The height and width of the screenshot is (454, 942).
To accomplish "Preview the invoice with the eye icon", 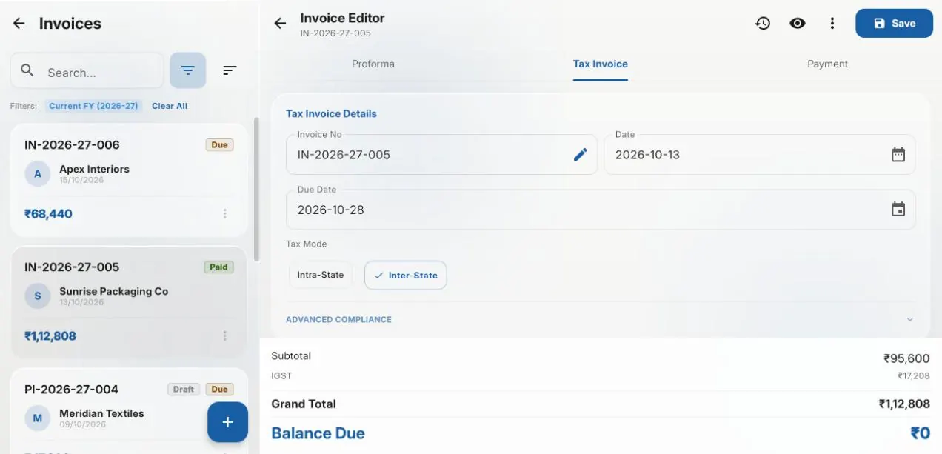I will point(798,24).
